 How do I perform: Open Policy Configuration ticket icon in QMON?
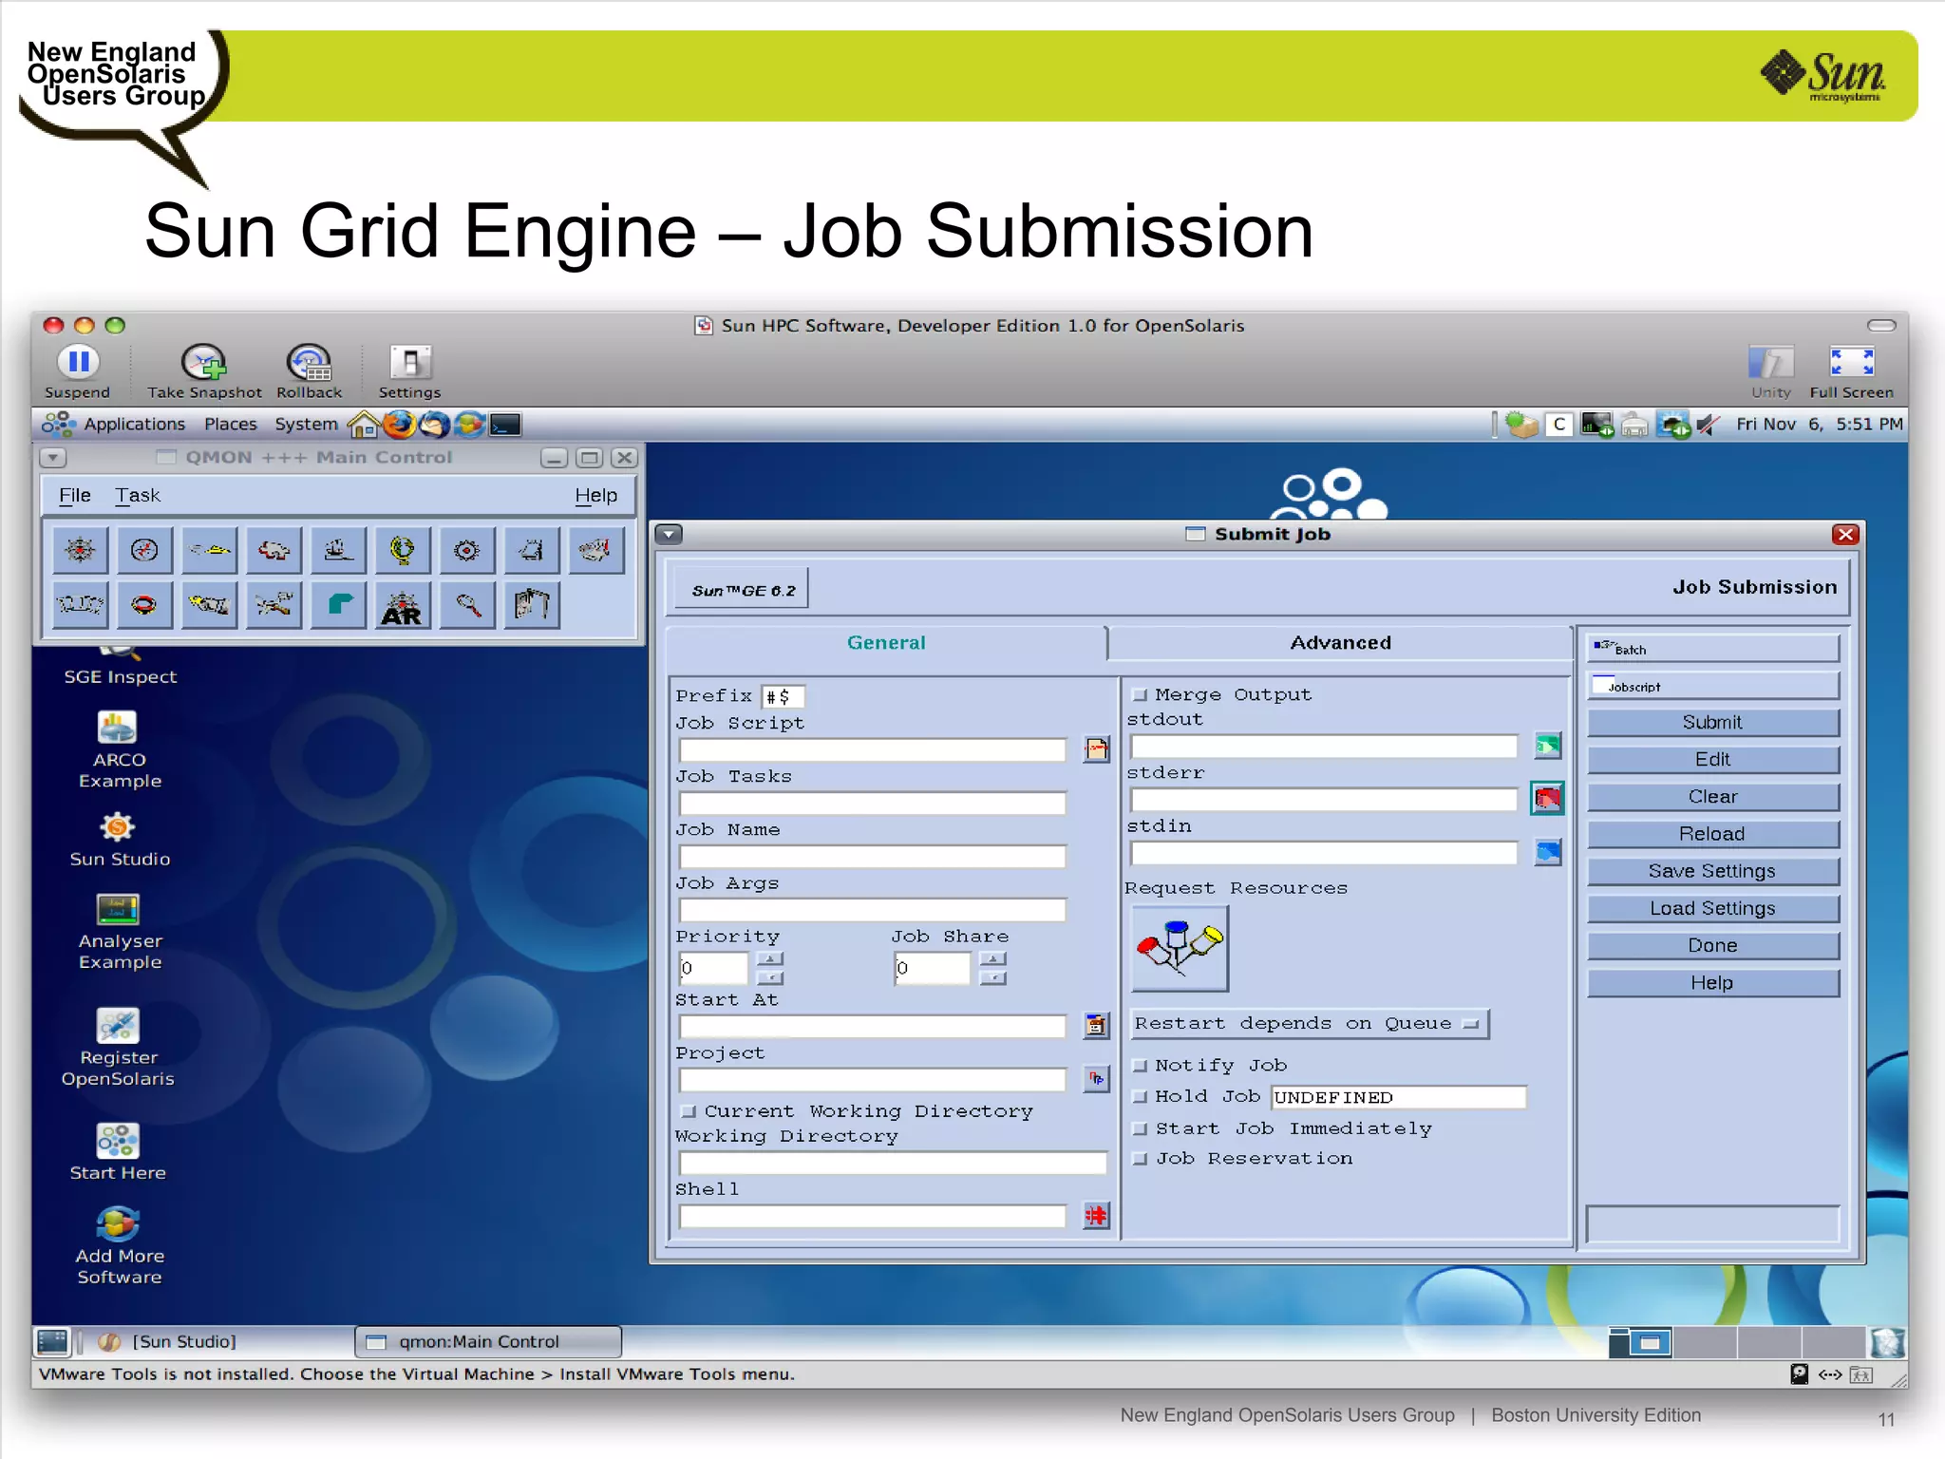[x=209, y=605]
